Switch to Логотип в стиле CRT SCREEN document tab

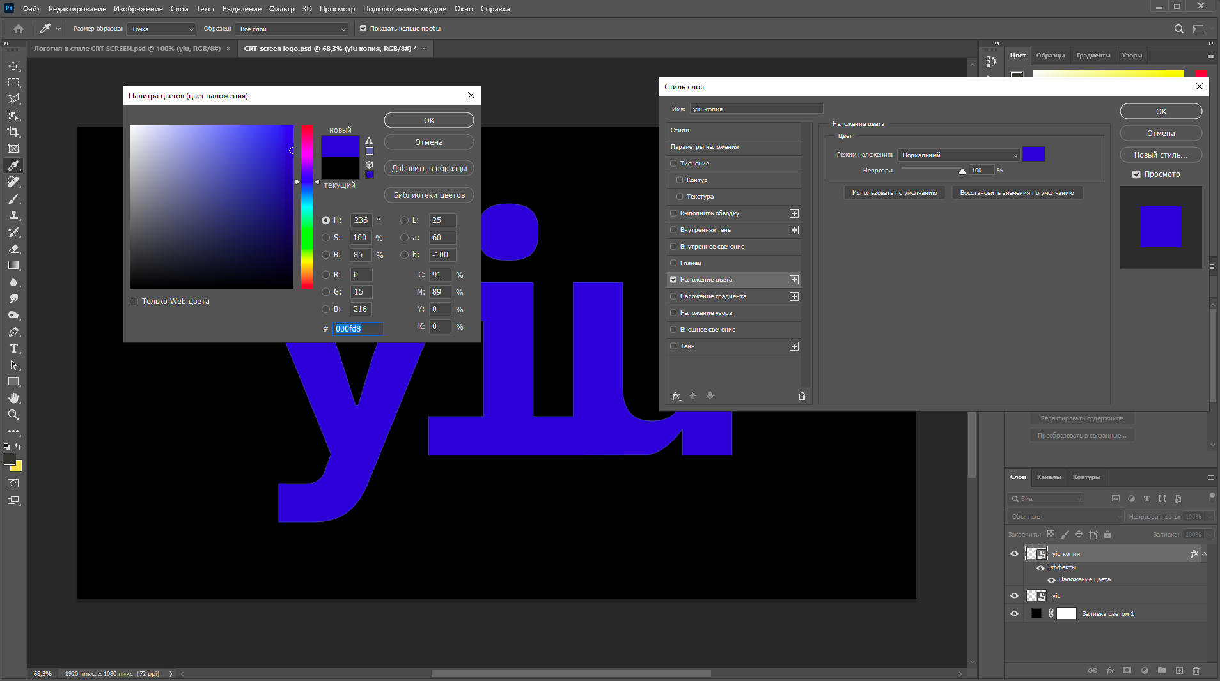(x=127, y=49)
